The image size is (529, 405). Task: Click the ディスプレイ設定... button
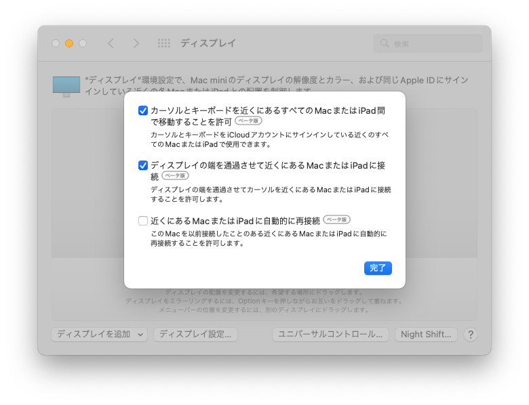click(195, 335)
